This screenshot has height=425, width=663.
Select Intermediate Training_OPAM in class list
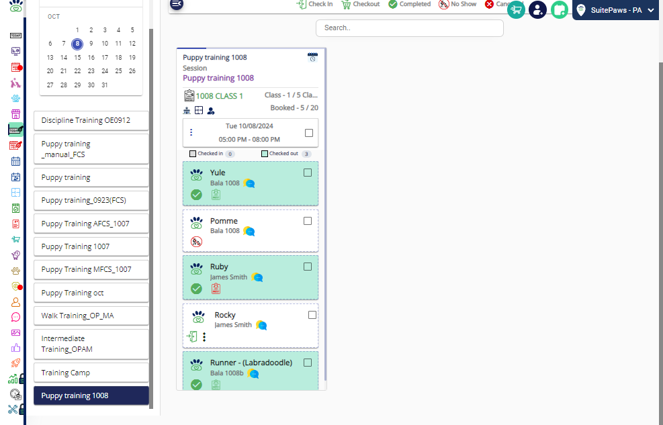[x=91, y=344]
